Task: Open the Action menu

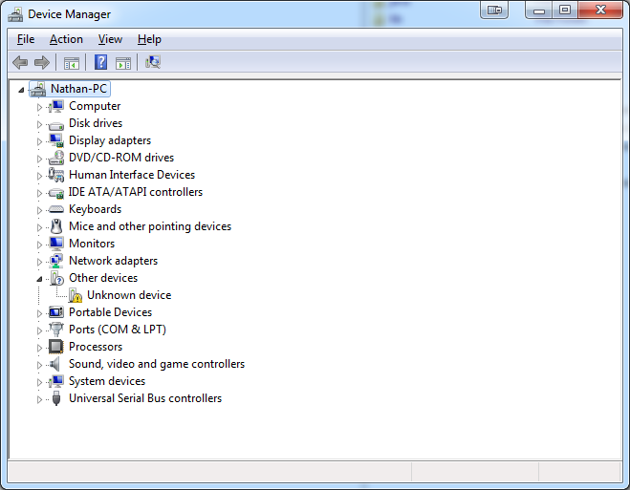Action: pyautogui.click(x=66, y=39)
